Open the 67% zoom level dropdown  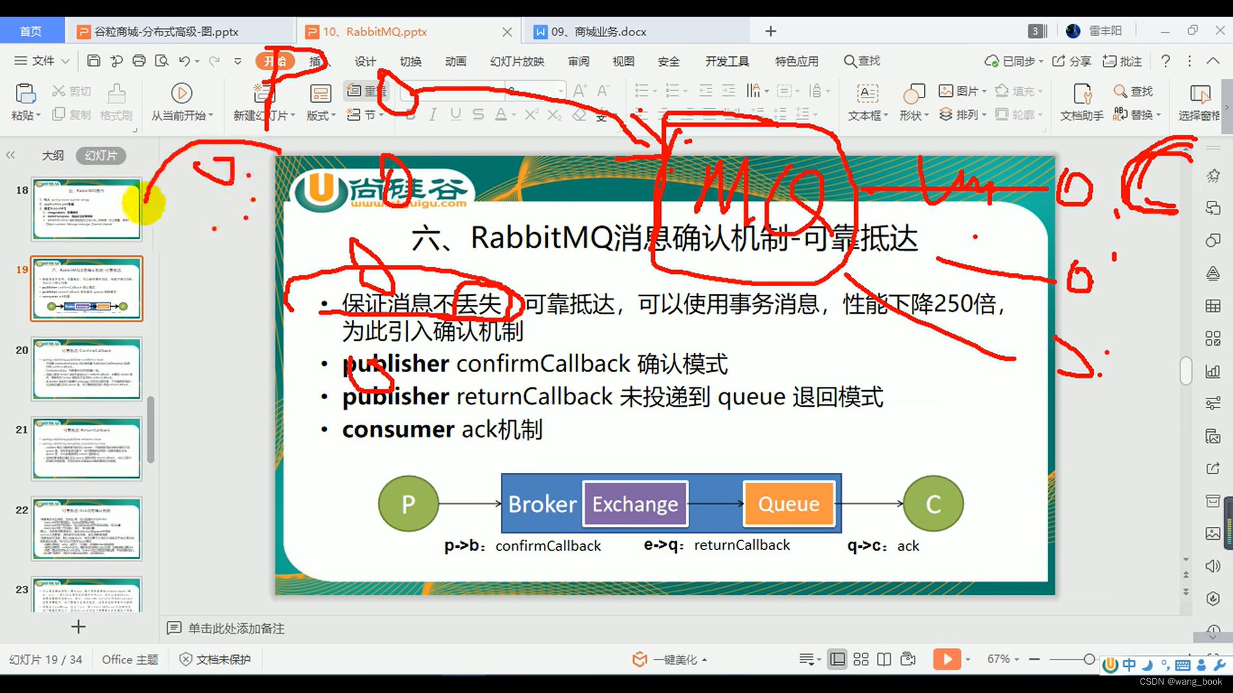pos(1003,659)
